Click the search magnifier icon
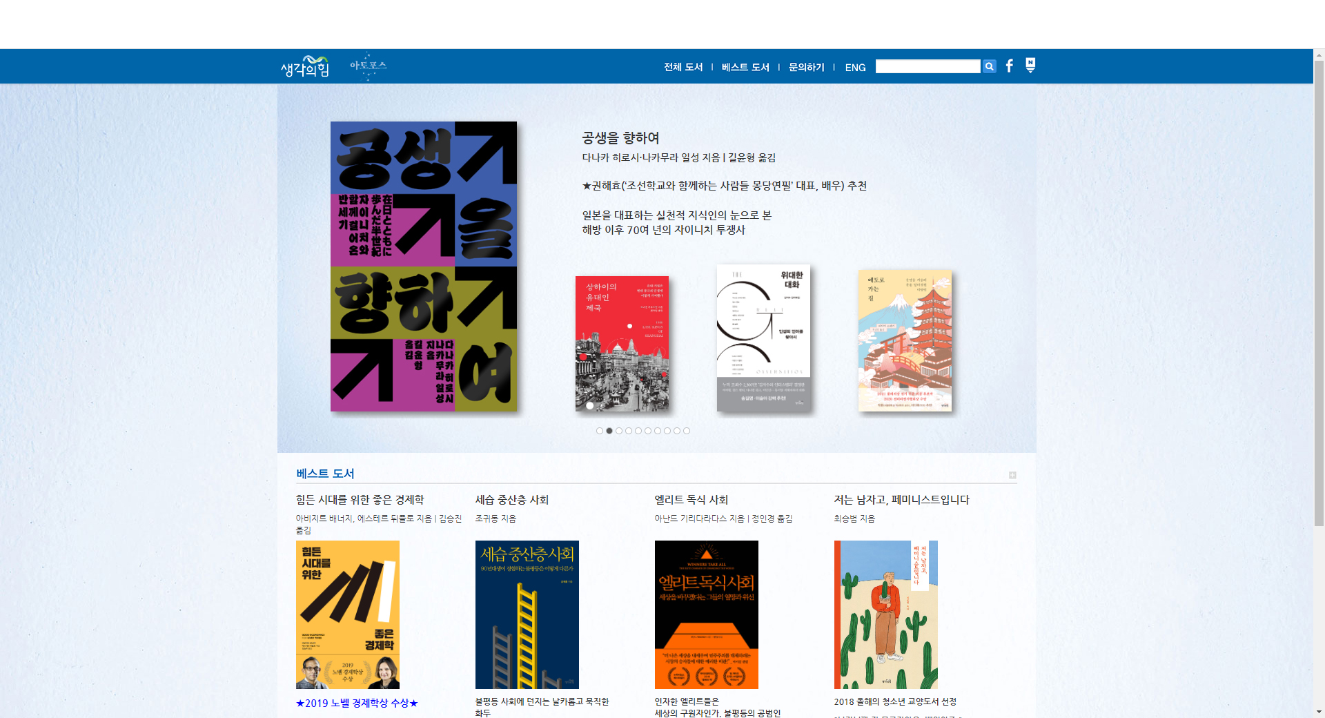Screen dimensions: 1325x718 point(989,66)
